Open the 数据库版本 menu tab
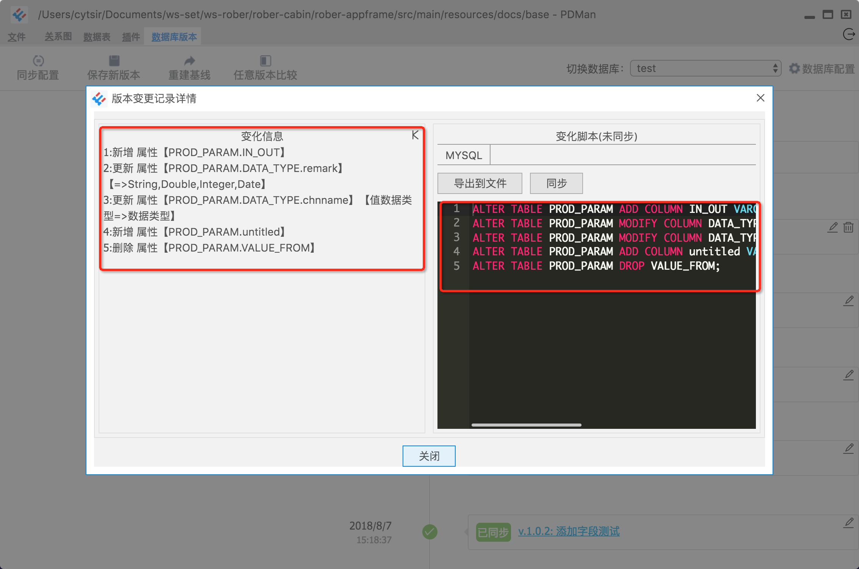 pos(174,37)
